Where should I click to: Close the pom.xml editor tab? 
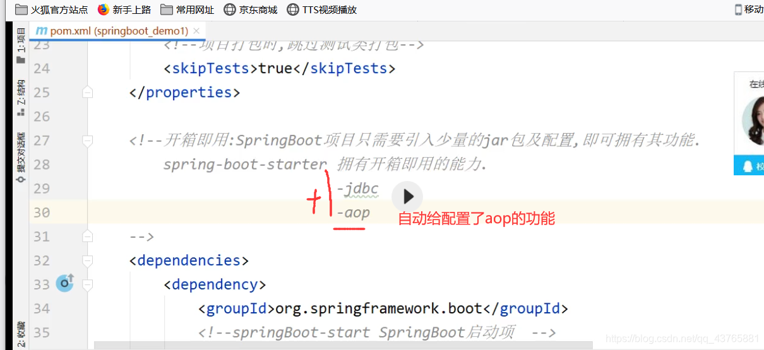(x=197, y=31)
